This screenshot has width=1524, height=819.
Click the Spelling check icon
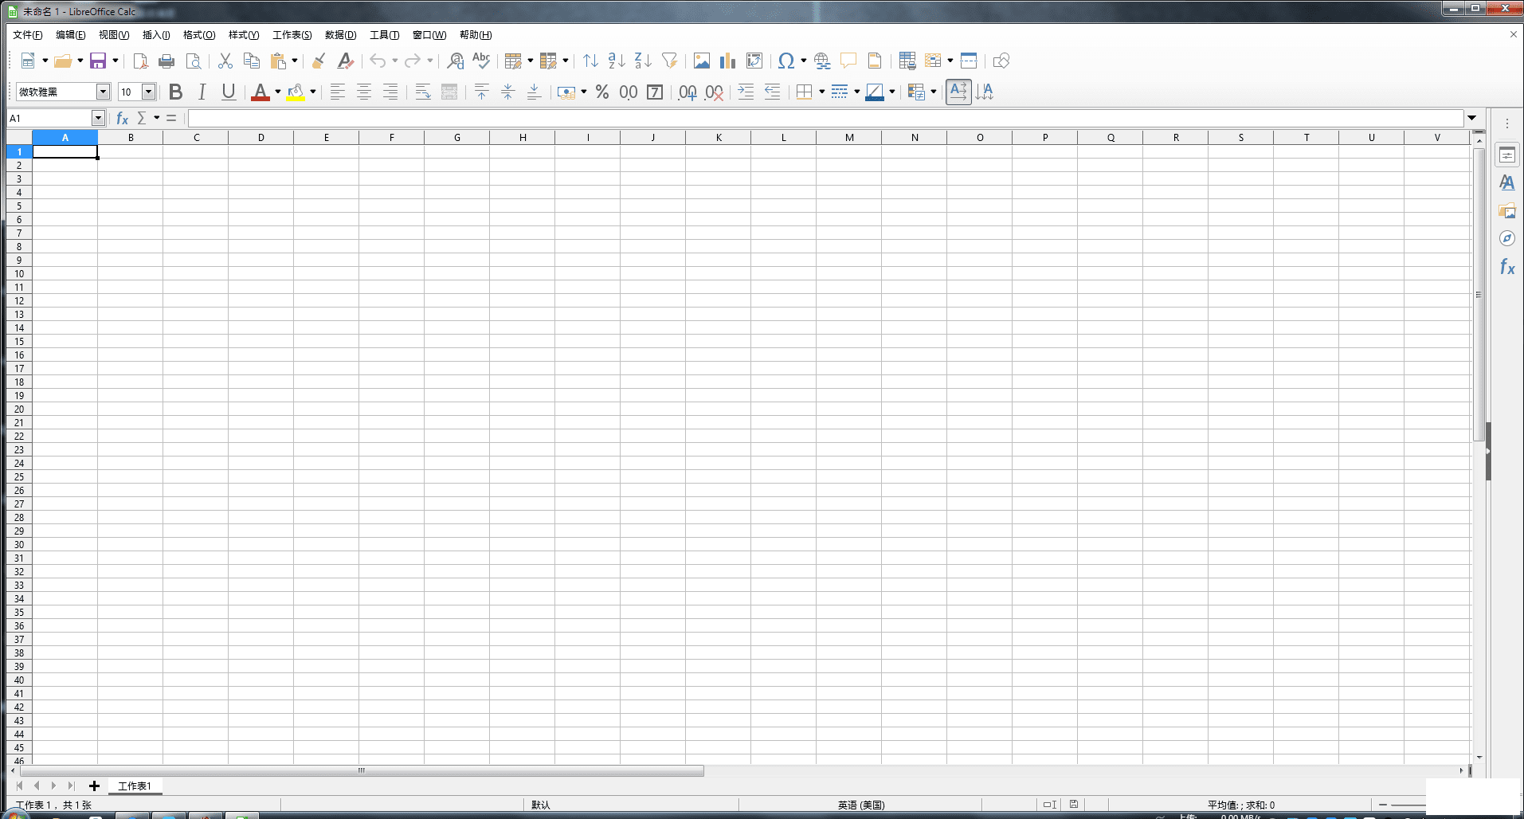pos(481,61)
